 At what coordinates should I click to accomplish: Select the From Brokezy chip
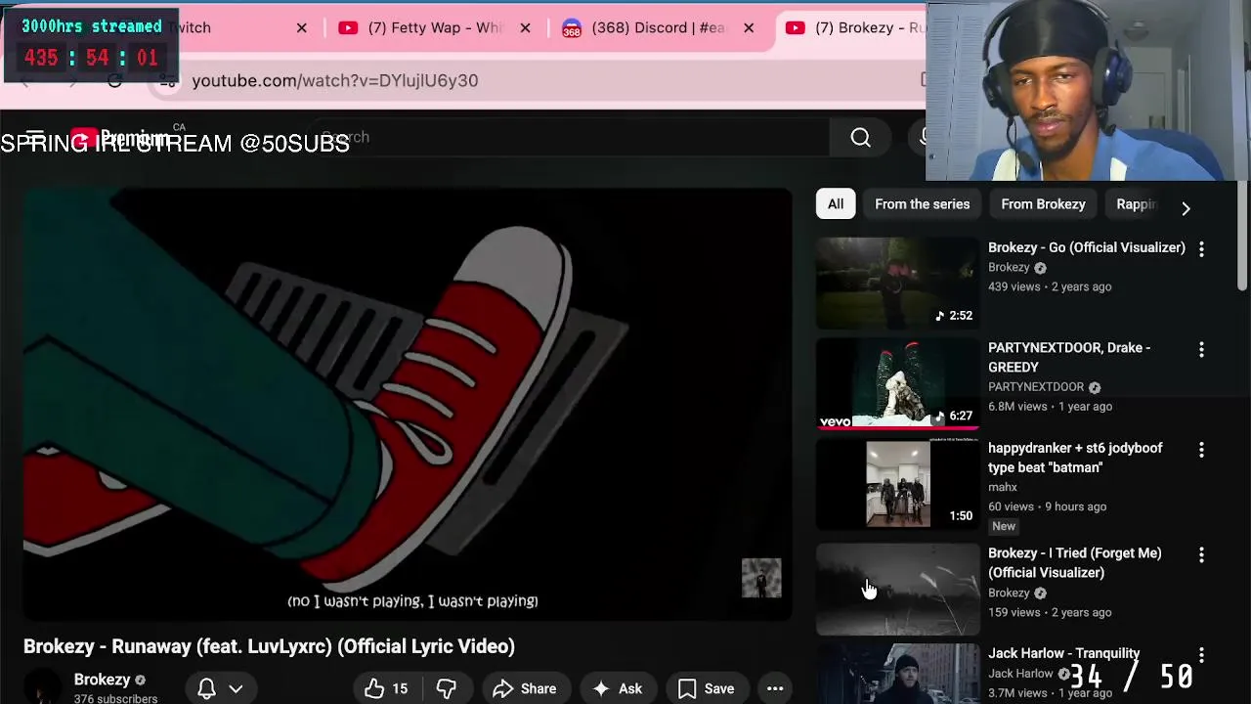[x=1043, y=204]
